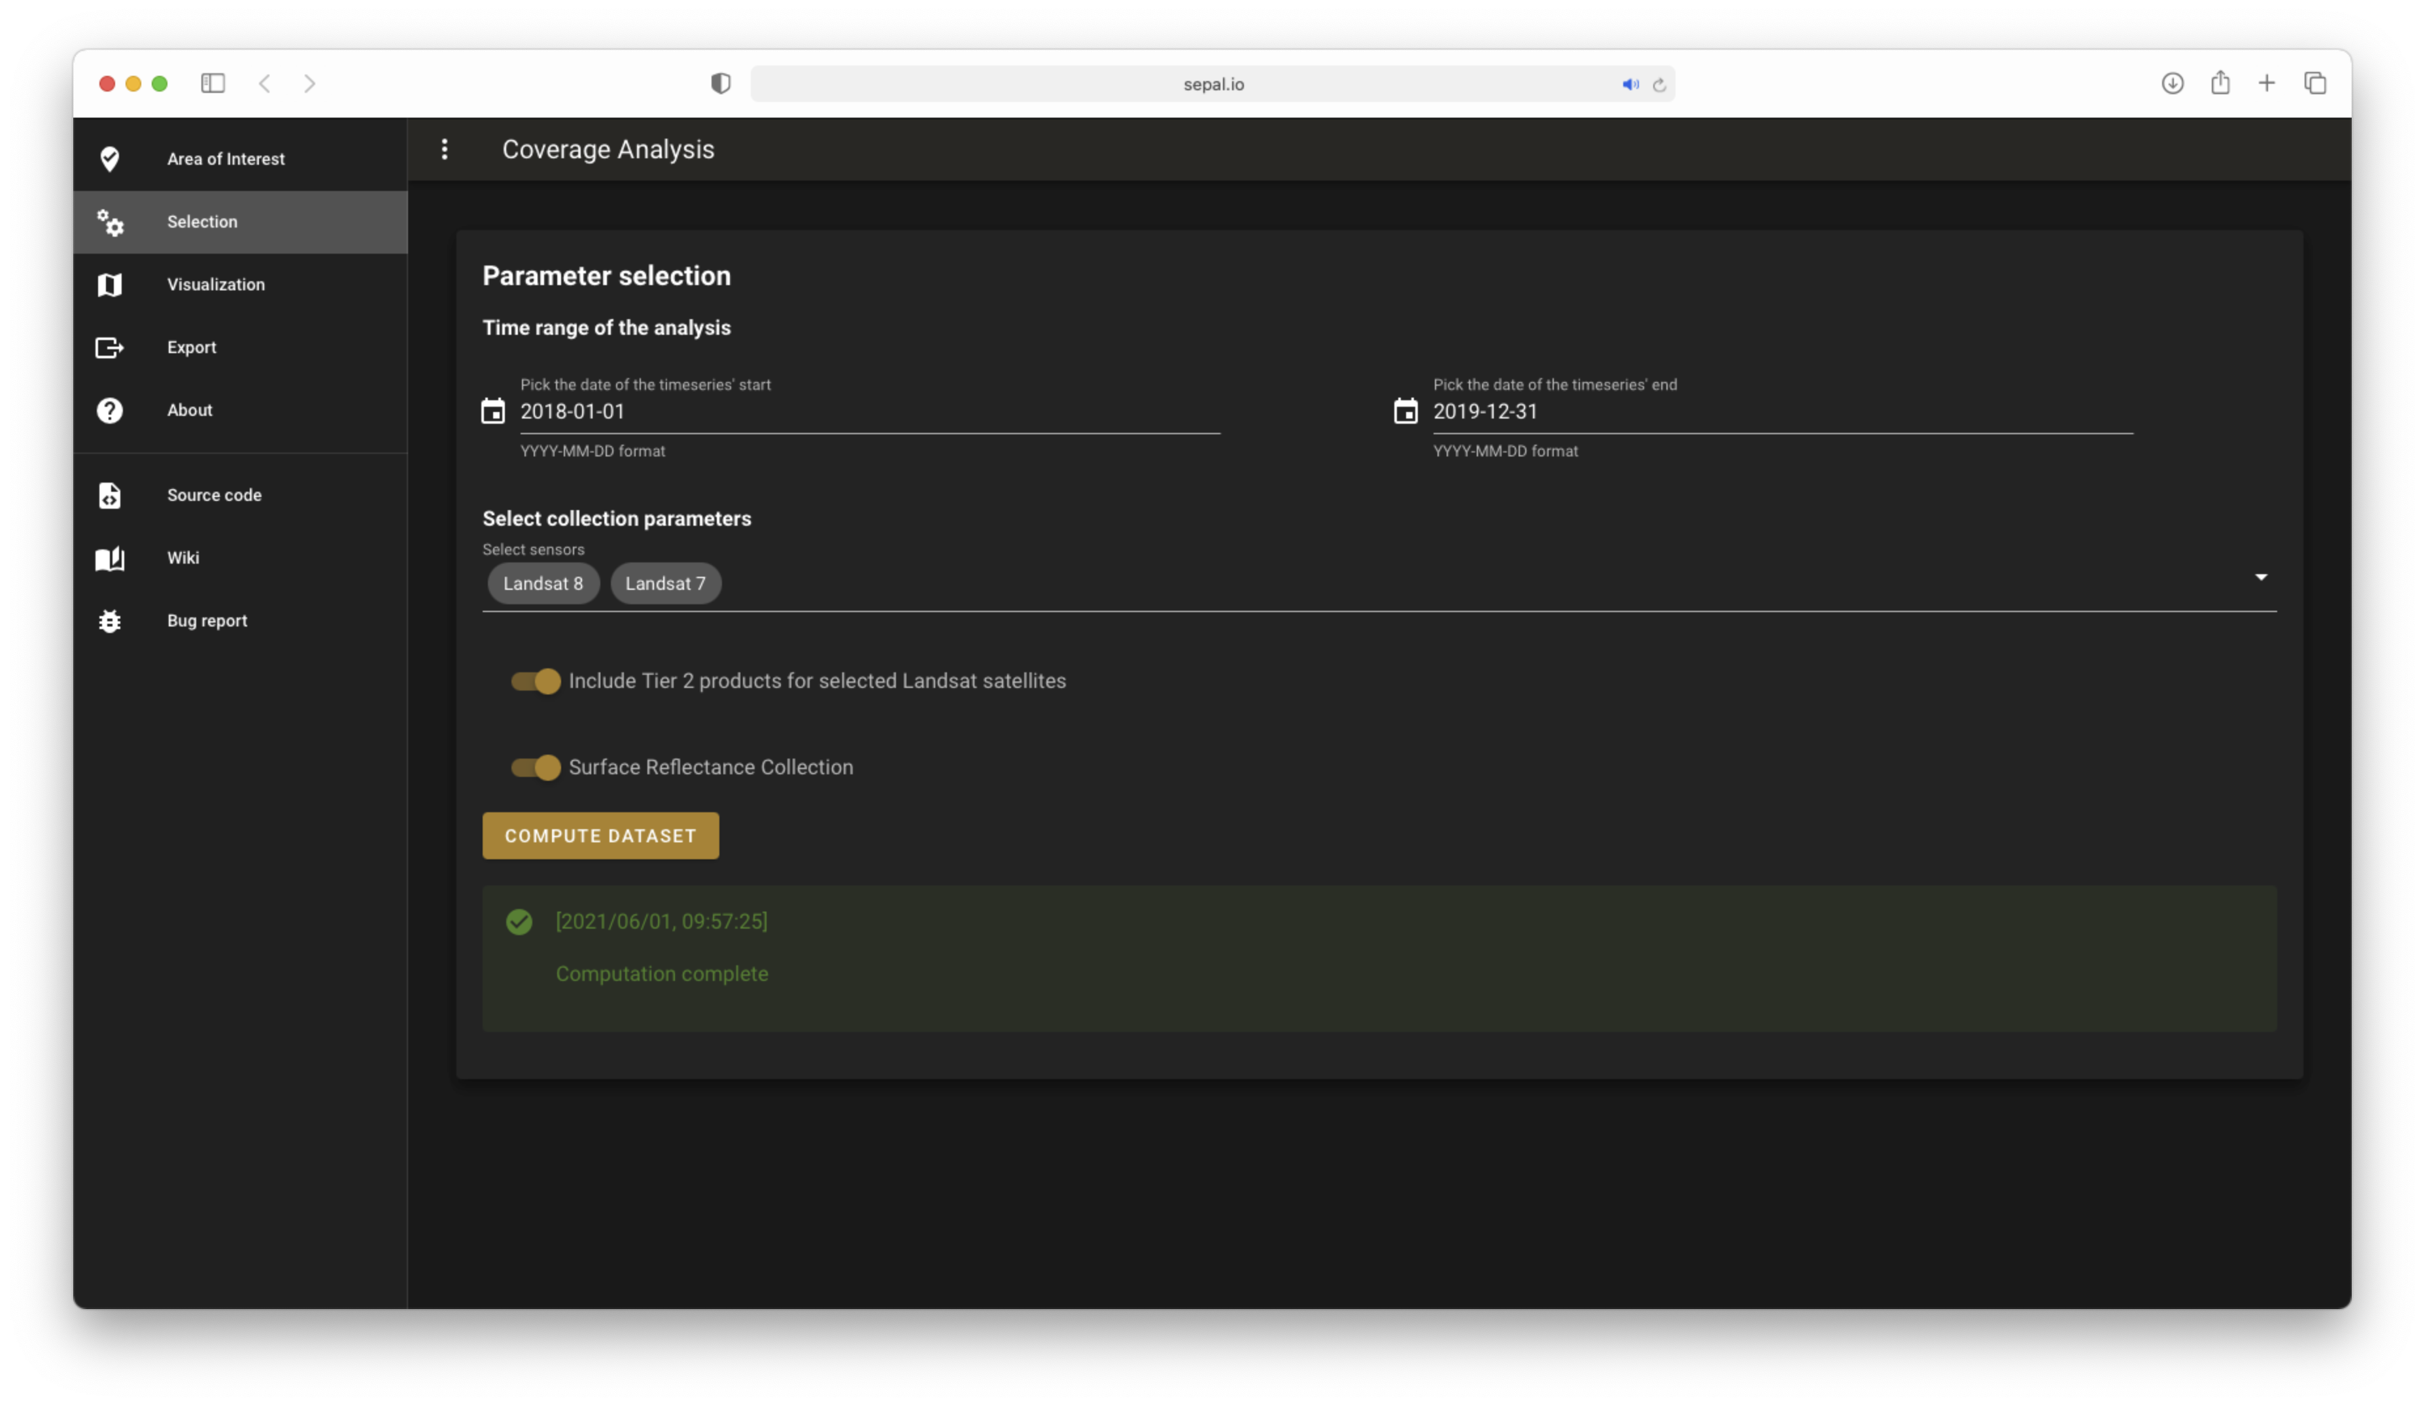
Task: Click the timeseries start date field
Action: coord(866,412)
